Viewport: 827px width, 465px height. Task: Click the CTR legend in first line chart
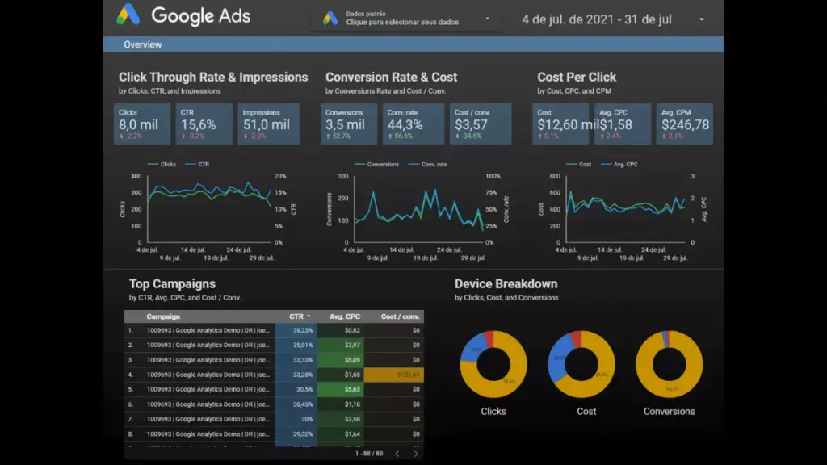pyautogui.click(x=198, y=165)
